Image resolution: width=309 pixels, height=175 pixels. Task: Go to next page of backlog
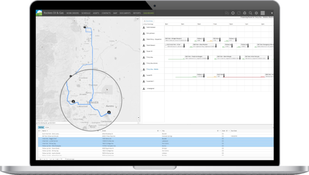pos(54,159)
